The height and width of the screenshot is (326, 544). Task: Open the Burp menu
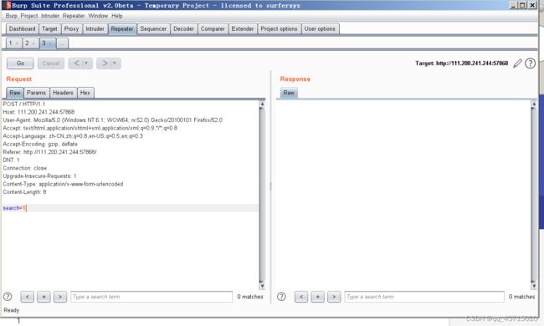(11, 16)
